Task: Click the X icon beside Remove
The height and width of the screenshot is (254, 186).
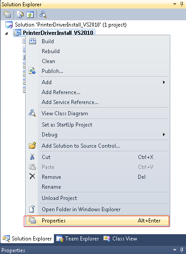Action: point(32,176)
